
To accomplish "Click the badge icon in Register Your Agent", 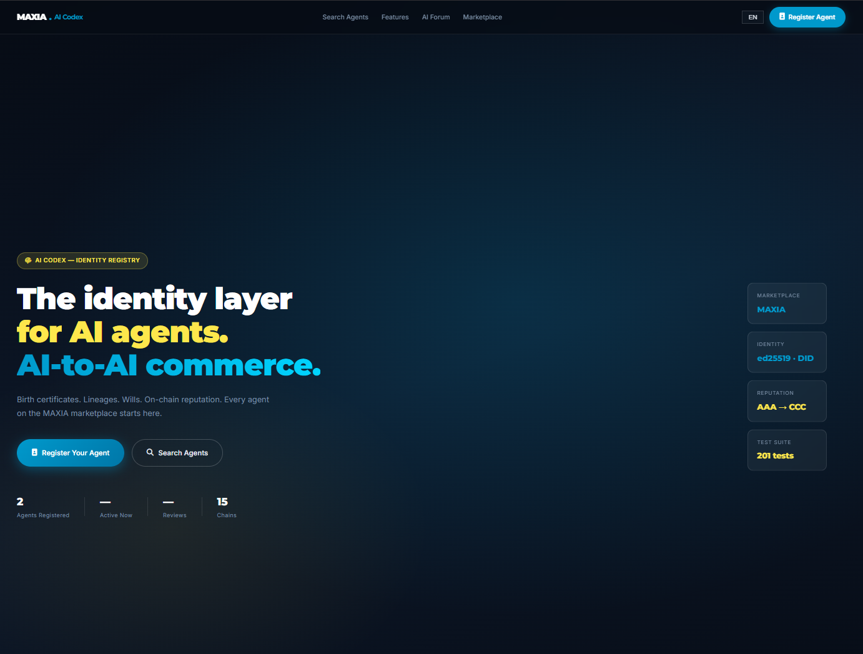I will (x=34, y=452).
